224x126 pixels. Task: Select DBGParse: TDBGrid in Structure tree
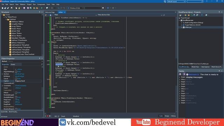17,22
